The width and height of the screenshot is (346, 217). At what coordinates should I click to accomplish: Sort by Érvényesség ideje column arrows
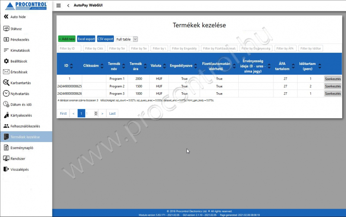pyautogui.click(x=269, y=66)
